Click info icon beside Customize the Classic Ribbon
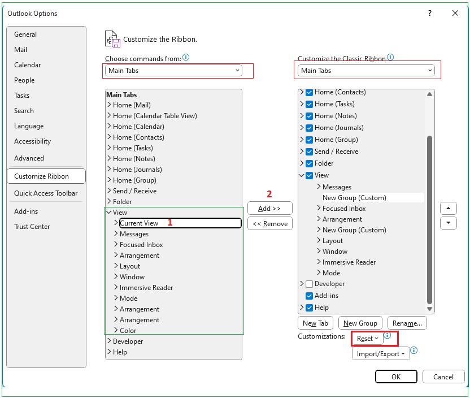This screenshot has height=398, width=470. coord(390,57)
